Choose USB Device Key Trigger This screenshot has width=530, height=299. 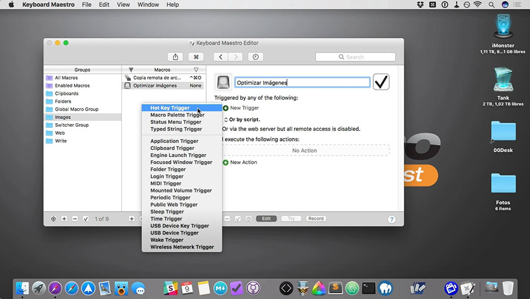182,226
